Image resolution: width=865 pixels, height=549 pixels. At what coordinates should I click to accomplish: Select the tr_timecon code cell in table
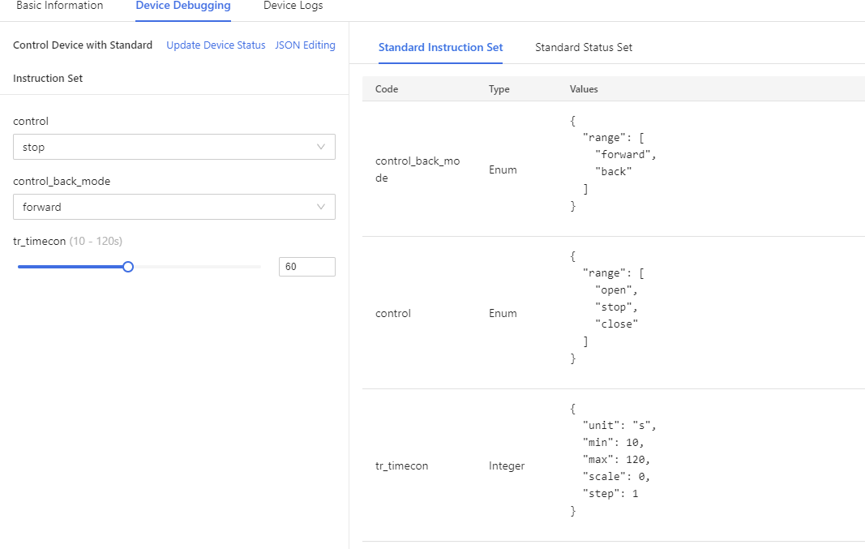(401, 465)
